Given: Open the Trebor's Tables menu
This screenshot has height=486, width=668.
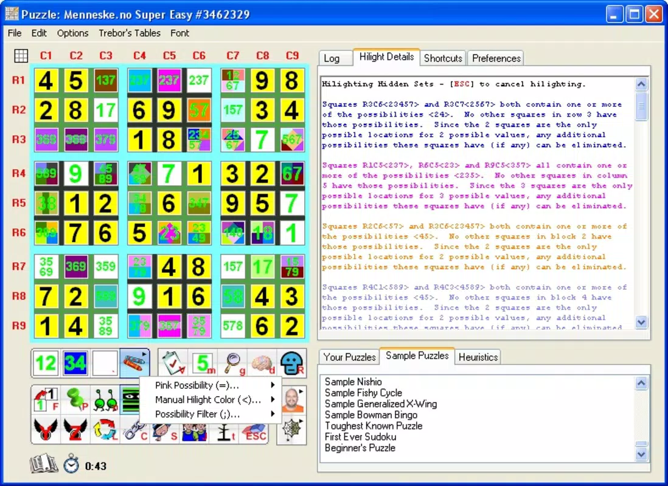Looking at the screenshot, I should [130, 33].
